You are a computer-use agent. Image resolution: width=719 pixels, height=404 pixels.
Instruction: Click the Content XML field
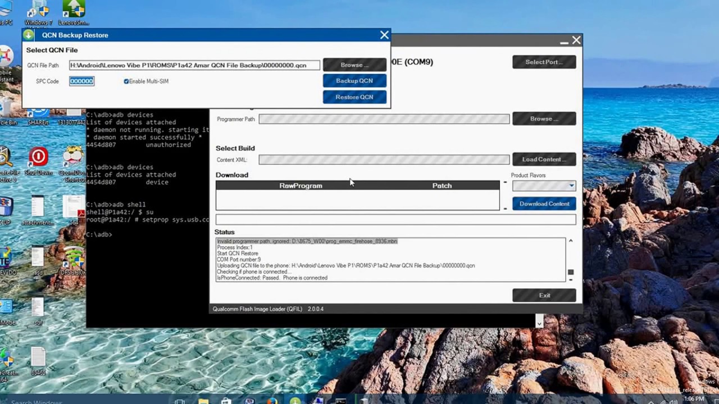[384, 160]
